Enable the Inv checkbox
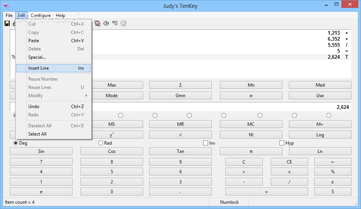Image resolution: width=361 pixels, height=209 pixels. coord(205,143)
